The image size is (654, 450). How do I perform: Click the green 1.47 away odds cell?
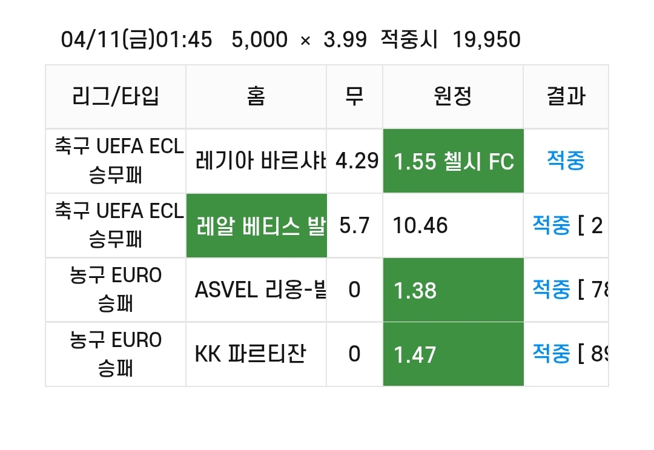(x=454, y=354)
